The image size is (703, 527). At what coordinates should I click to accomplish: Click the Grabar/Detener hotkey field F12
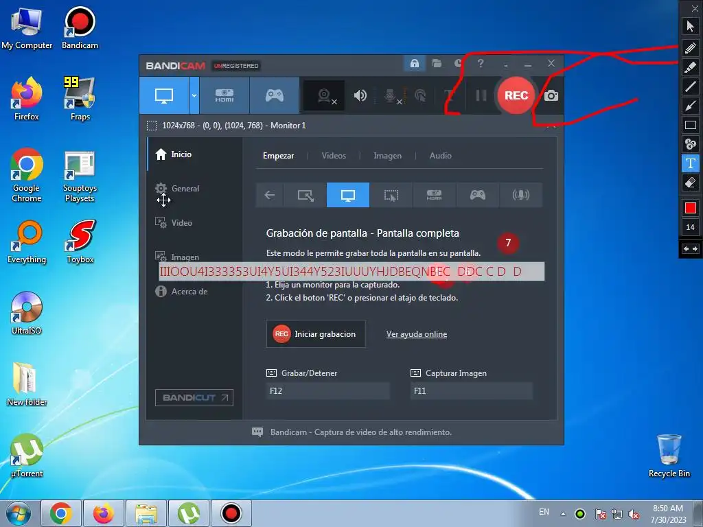(327, 390)
